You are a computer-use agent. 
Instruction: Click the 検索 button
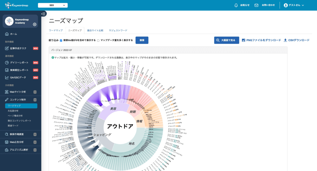142,40
